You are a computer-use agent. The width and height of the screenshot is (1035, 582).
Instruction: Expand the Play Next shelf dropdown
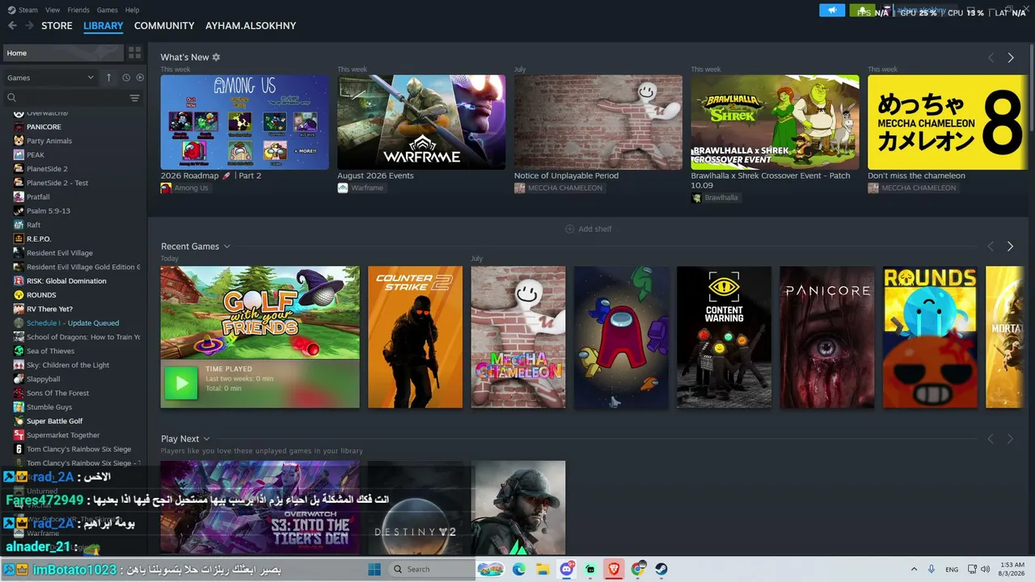point(206,439)
